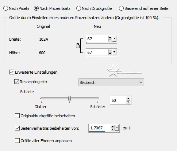Disable the Erweiterte Einstellungen checkbox

point(12,72)
